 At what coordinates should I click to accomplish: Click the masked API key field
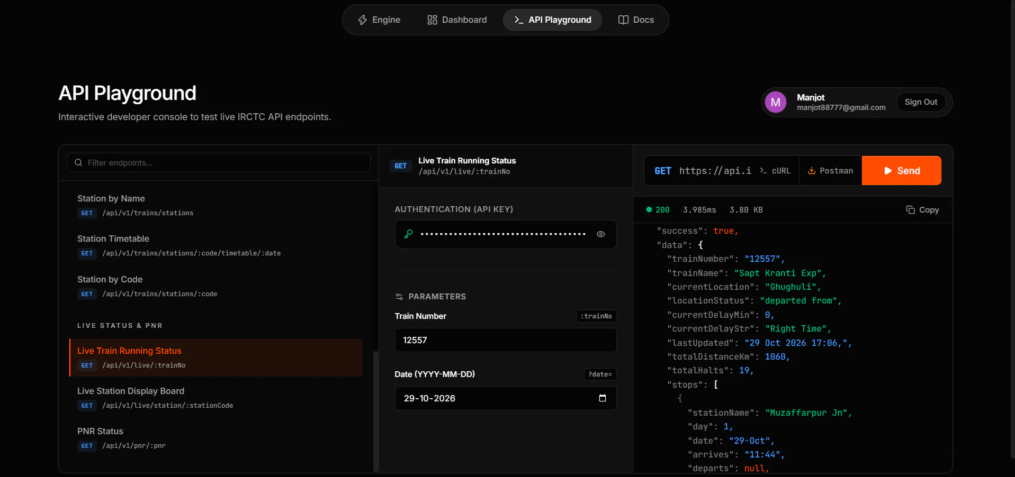coord(506,234)
